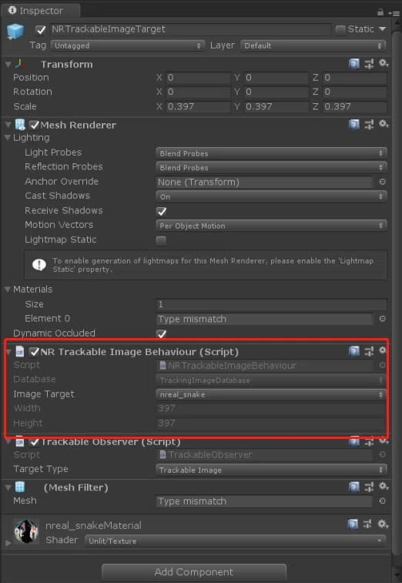The width and height of the screenshot is (402, 583).
Task: Click the Rotation Y field
Action: 276,92
